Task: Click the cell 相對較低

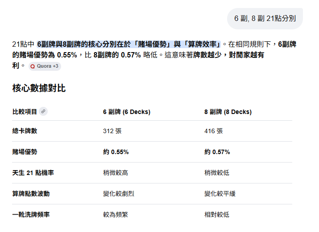Action: (217, 215)
